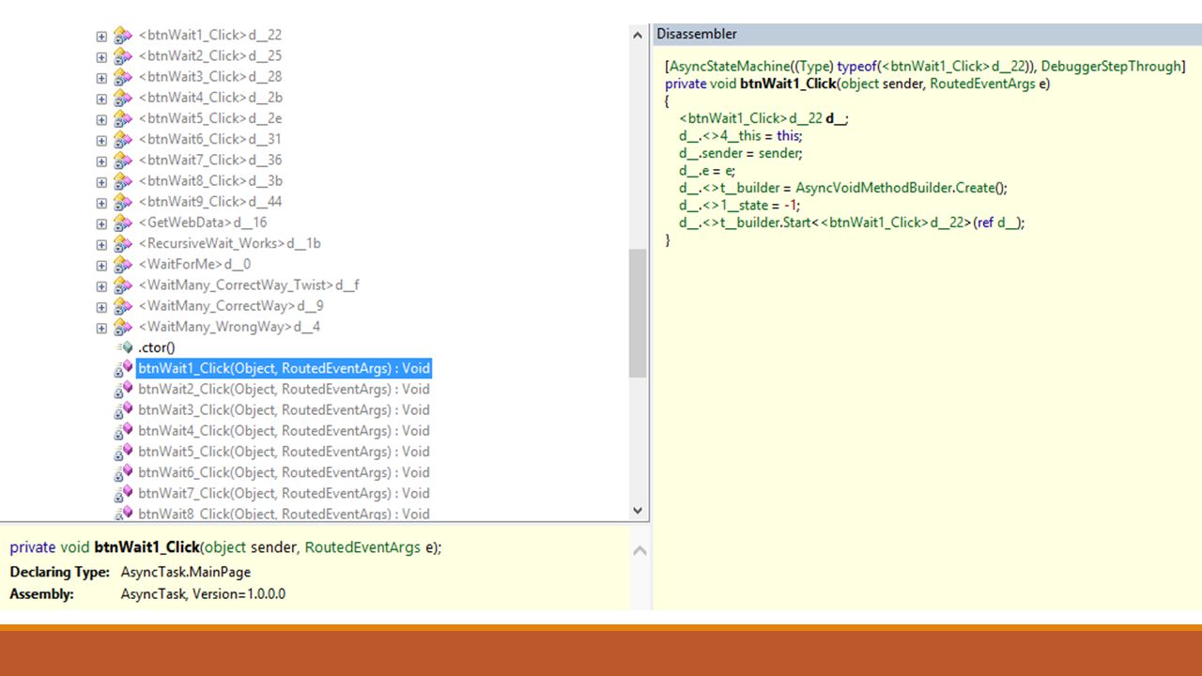
Task: Click class icon of <btnWait4_Click>d__2b
Action: click(x=123, y=98)
